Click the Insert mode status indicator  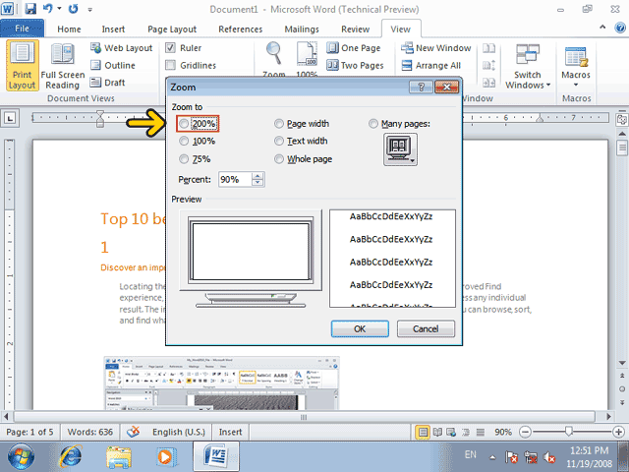coord(230,432)
